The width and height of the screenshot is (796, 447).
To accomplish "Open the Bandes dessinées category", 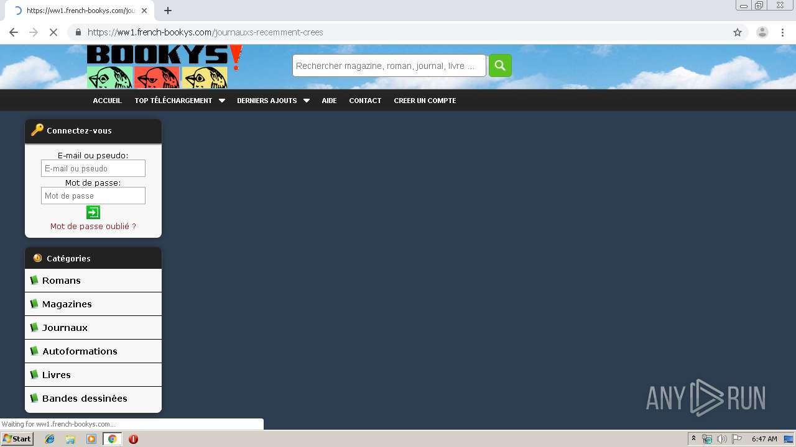I will pos(93,399).
